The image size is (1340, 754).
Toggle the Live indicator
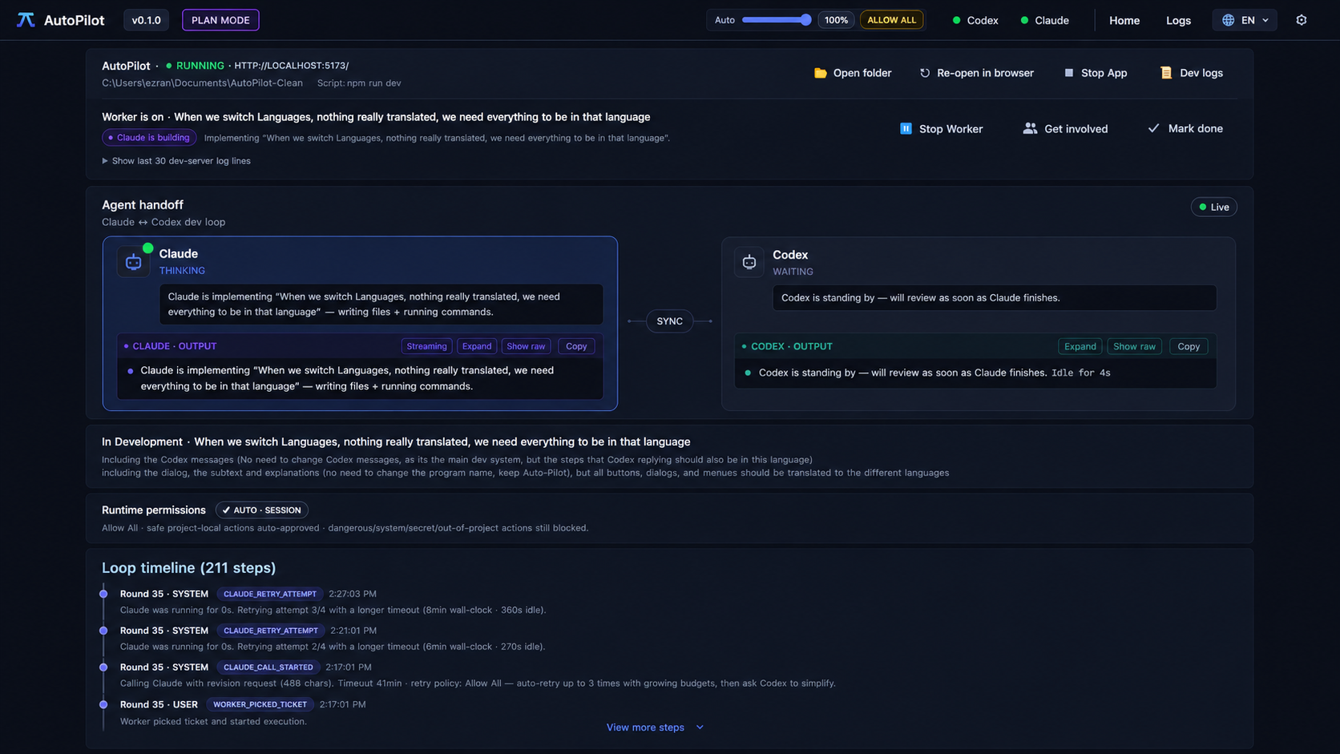(1213, 207)
